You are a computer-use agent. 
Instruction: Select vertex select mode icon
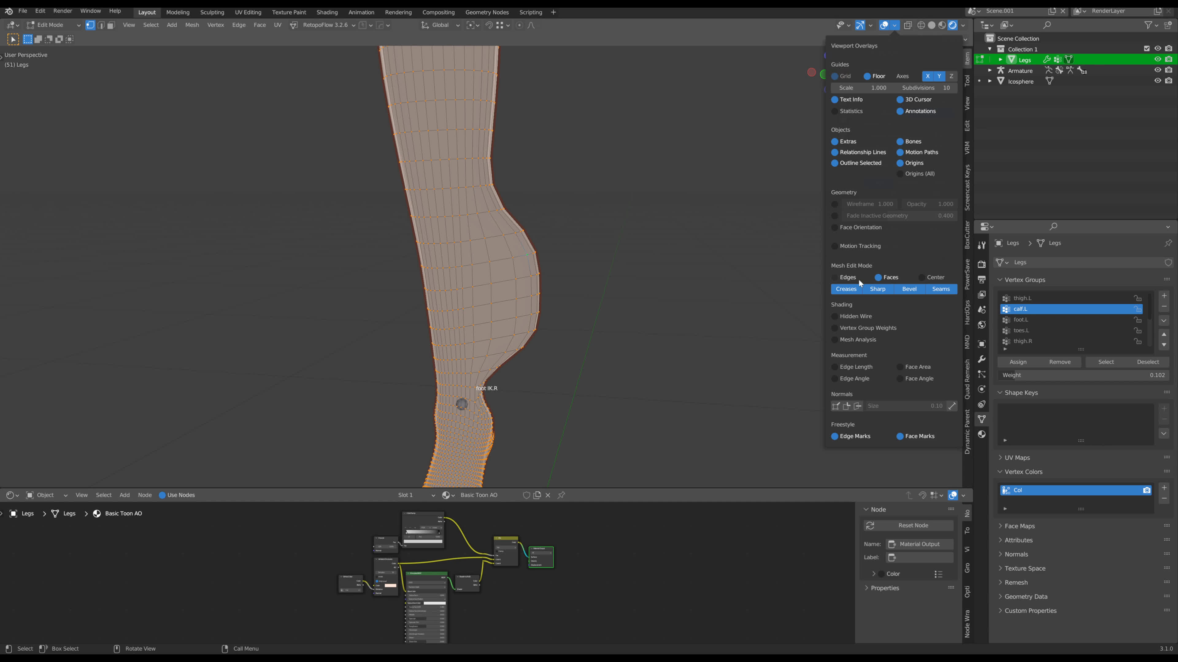tap(90, 25)
